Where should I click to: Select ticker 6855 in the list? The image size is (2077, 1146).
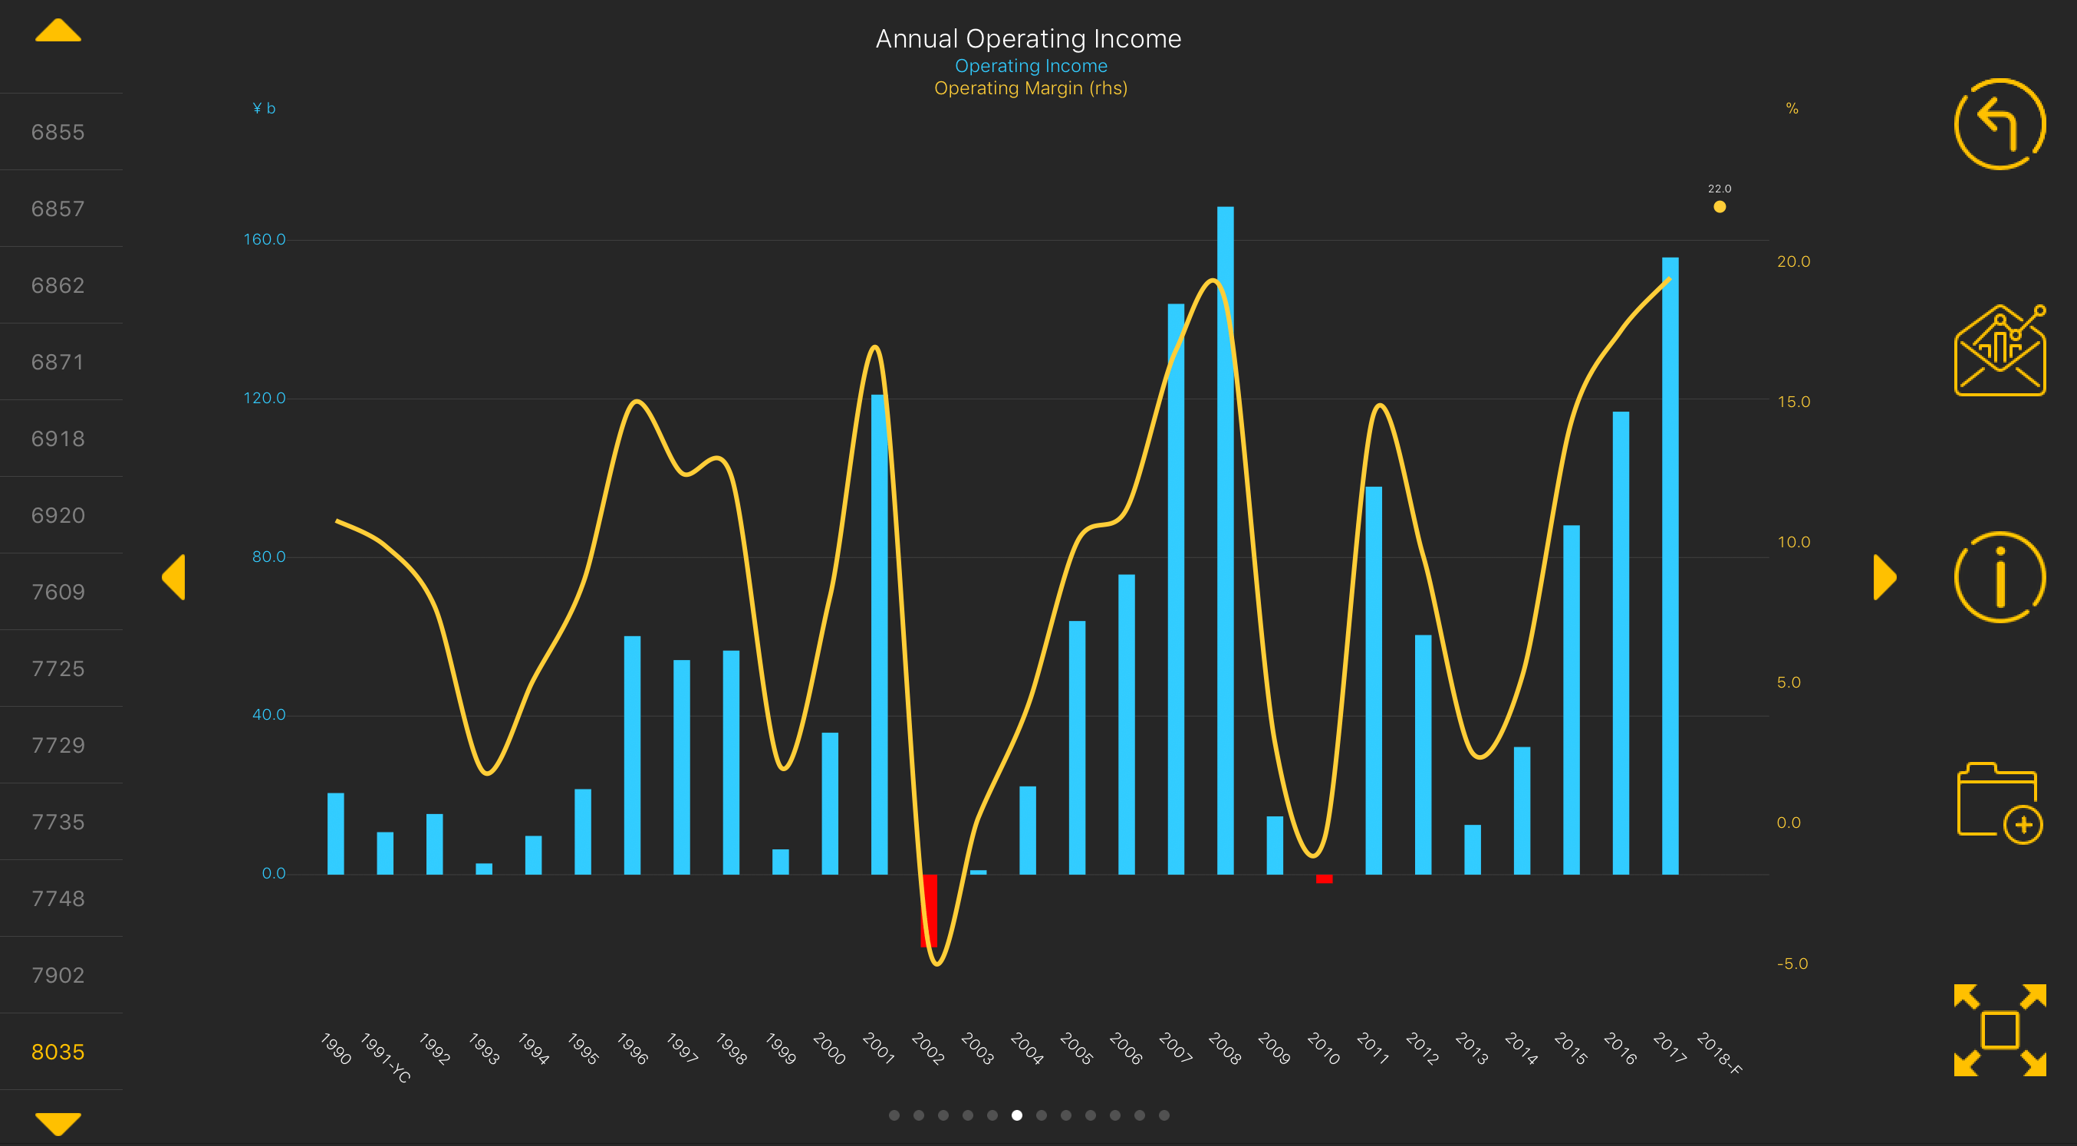[x=58, y=132]
